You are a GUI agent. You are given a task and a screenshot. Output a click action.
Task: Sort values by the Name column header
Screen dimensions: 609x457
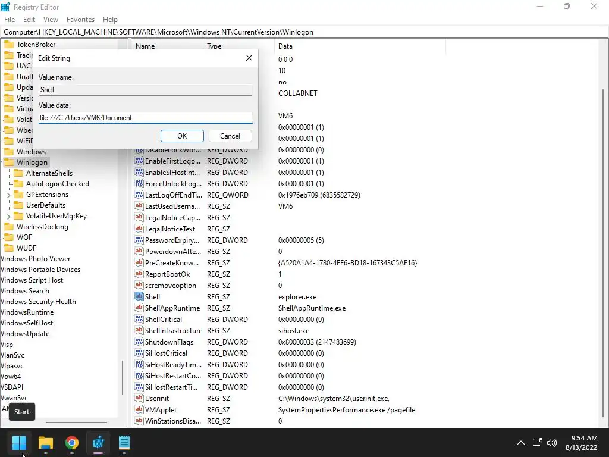tap(167, 46)
